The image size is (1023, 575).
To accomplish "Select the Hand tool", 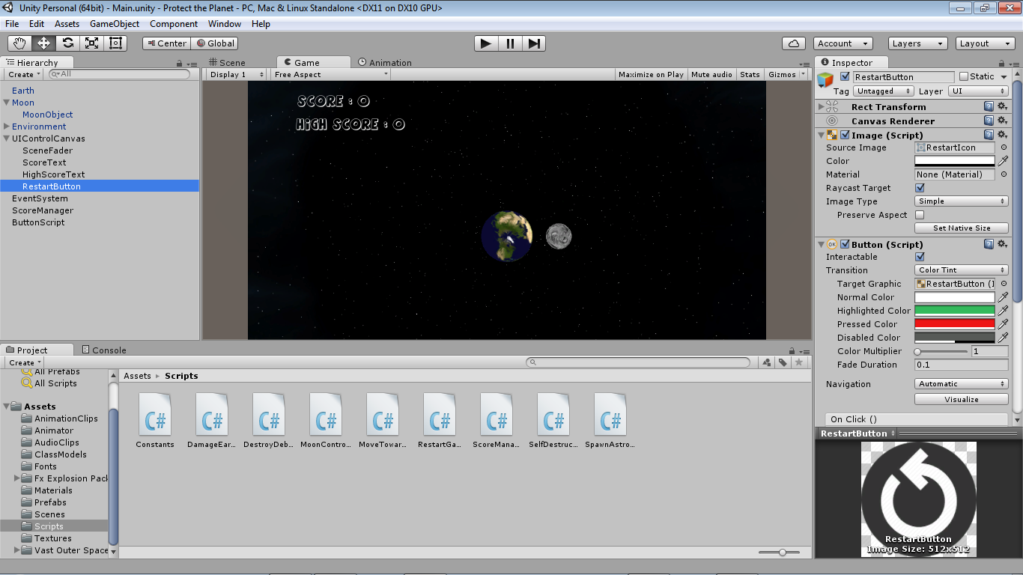I will pyautogui.click(x=20, y=43).
